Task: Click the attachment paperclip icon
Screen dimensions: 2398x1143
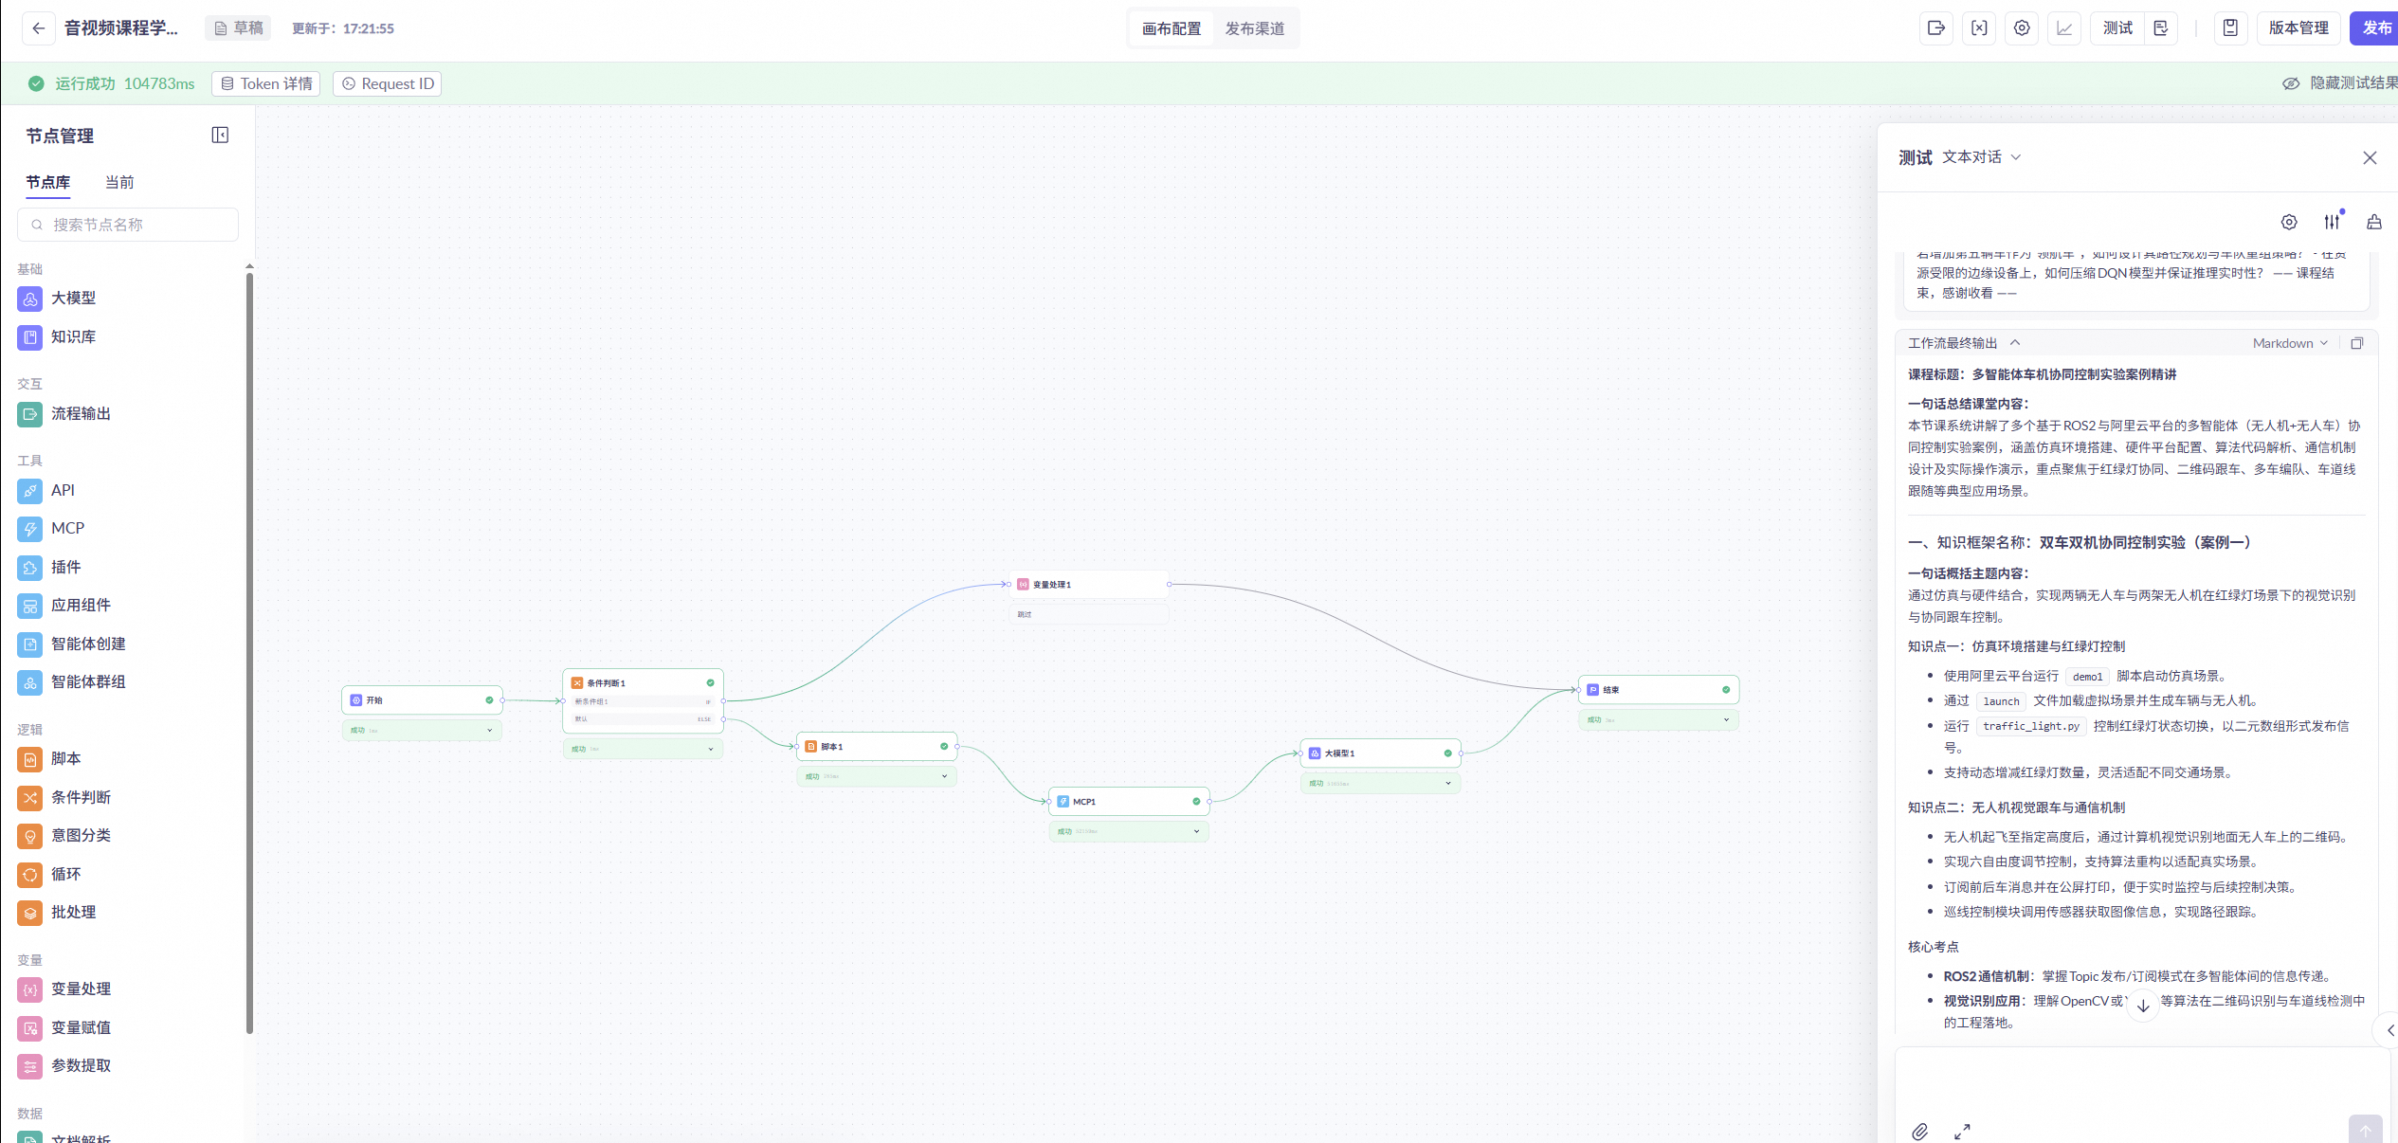Action: coord(1919,1132)
